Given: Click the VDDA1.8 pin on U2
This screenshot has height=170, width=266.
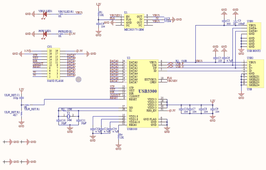Looking at the screenshot, I should [x=135, y=122].
